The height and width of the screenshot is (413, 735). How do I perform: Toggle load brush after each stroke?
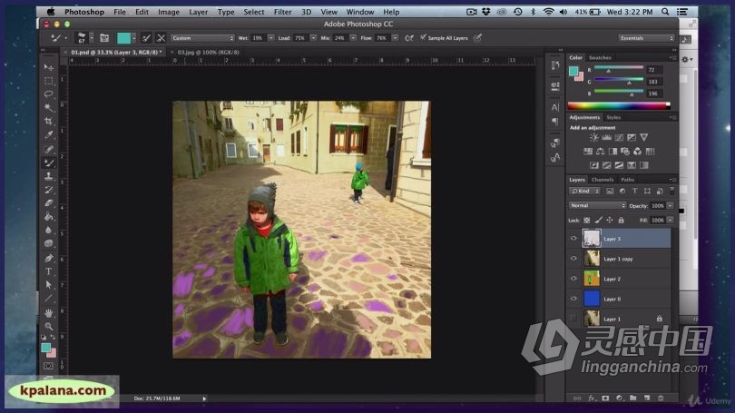click(x=146, y=38)
